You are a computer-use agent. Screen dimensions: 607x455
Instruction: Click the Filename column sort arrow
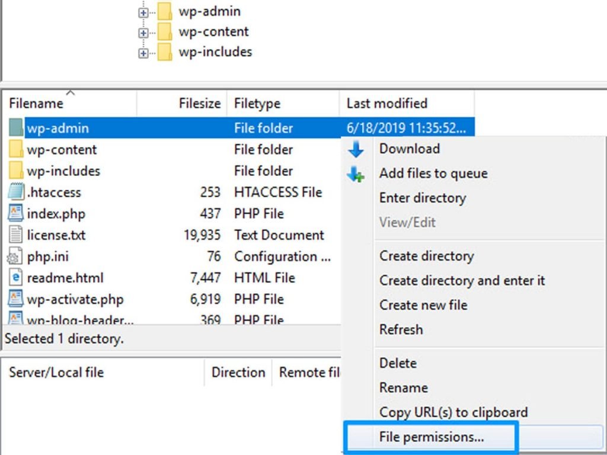click(x=71, y=93)
